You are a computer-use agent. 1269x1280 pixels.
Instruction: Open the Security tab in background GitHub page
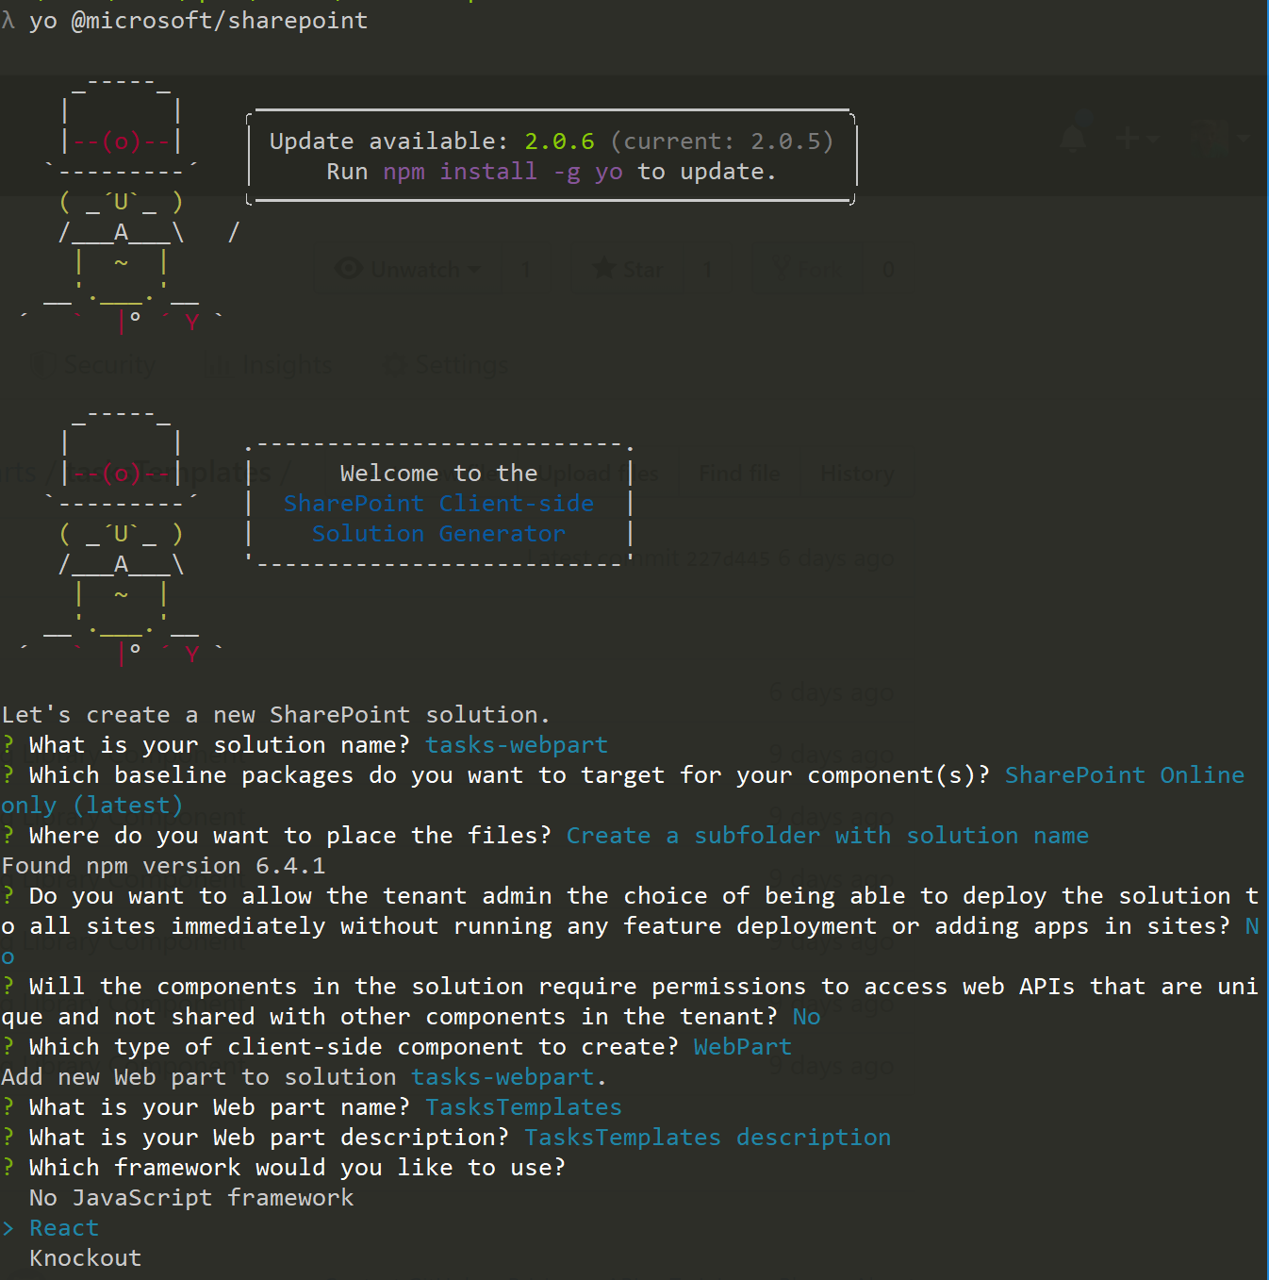click(94, 365)
